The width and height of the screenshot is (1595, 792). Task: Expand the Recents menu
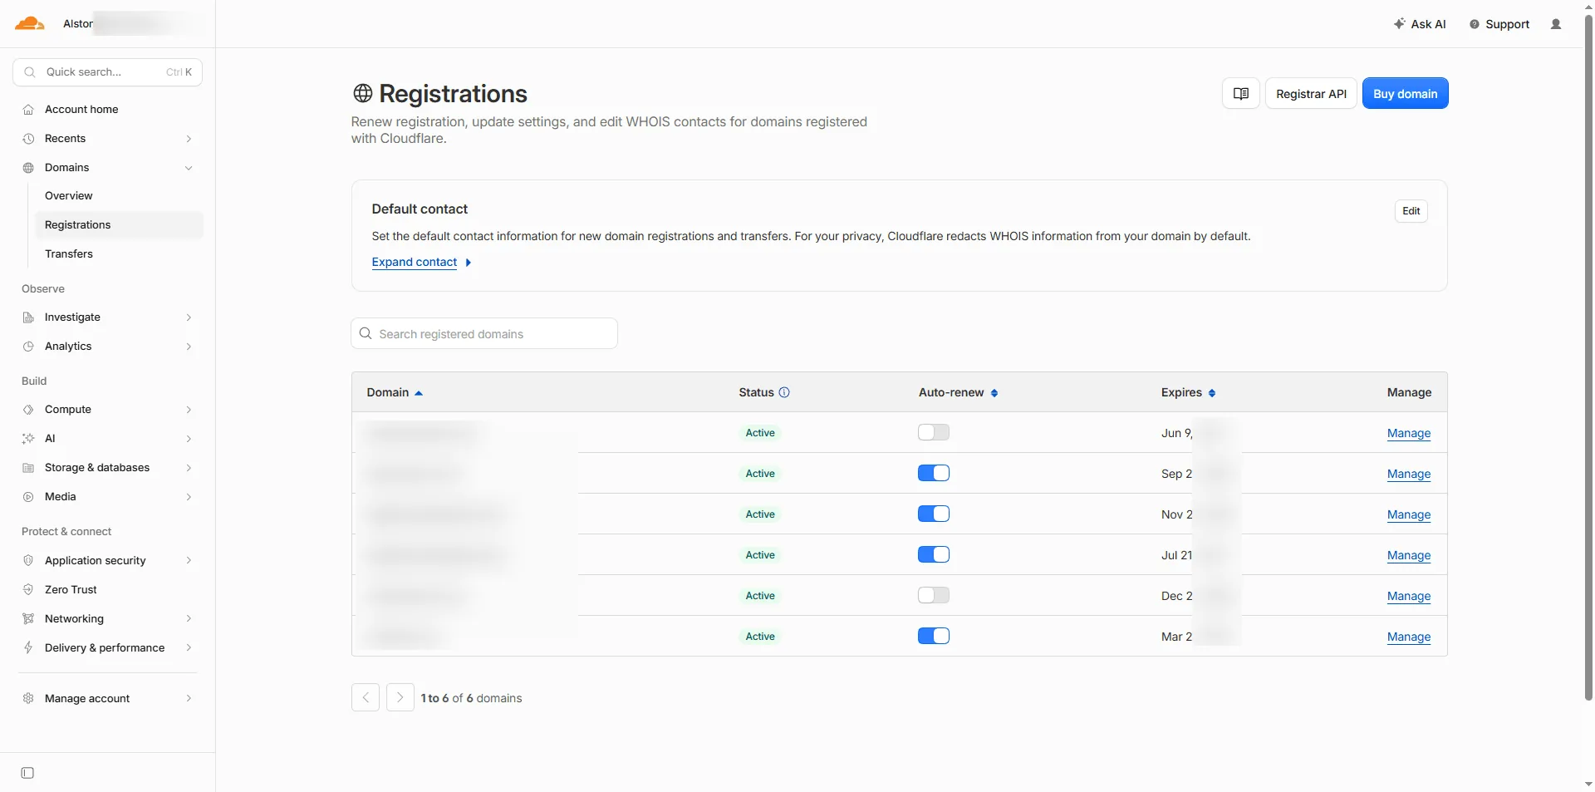point(109,139)
